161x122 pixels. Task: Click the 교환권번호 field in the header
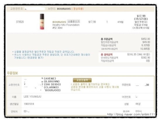point(35,9)
